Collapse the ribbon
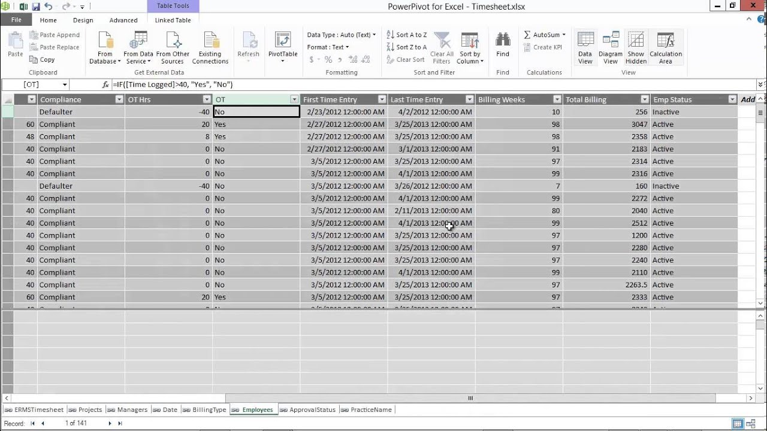Image resolution: width=767 pixels, height=431 pixels. pos(750,20)
